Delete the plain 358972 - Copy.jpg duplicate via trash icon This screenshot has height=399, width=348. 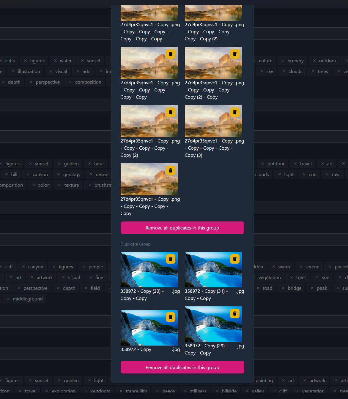pyautogui.click(x=171, y=317)
